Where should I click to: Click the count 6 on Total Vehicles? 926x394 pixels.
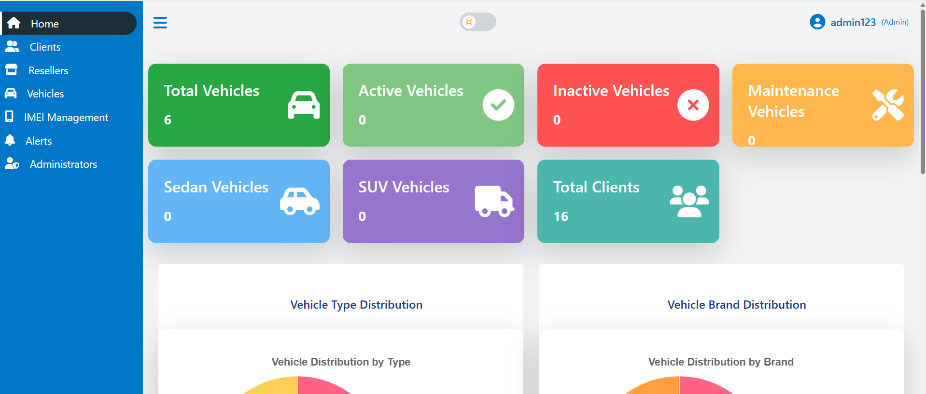(168, 120)
